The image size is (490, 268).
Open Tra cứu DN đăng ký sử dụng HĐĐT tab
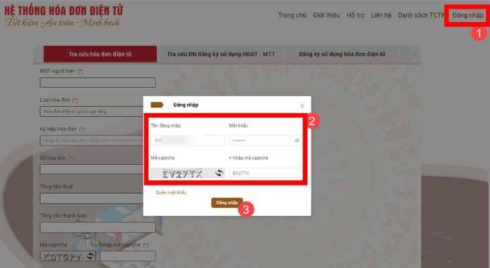(221, 54)
